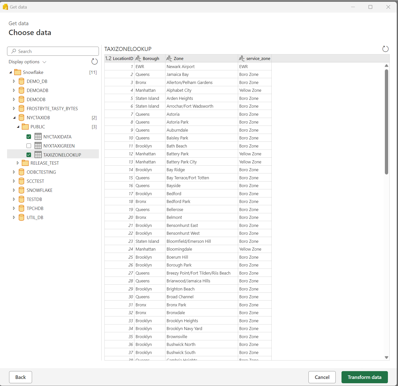Screen dimensions: 398x386
Task: Click the NYXTAXIGREEN table grid icon
Action: click(38, 146)
